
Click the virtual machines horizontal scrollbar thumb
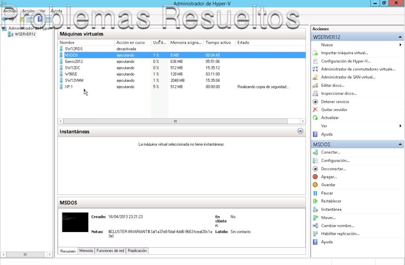(175, 121)
